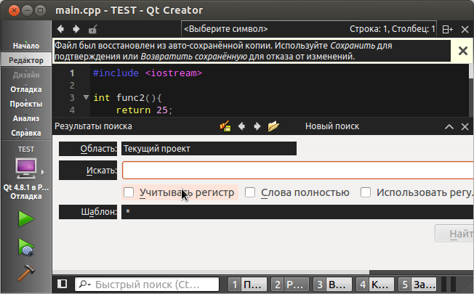Viewport: 474px width, 294px height.
Task: Maximize the search results pane
Action: coord(449,126)
